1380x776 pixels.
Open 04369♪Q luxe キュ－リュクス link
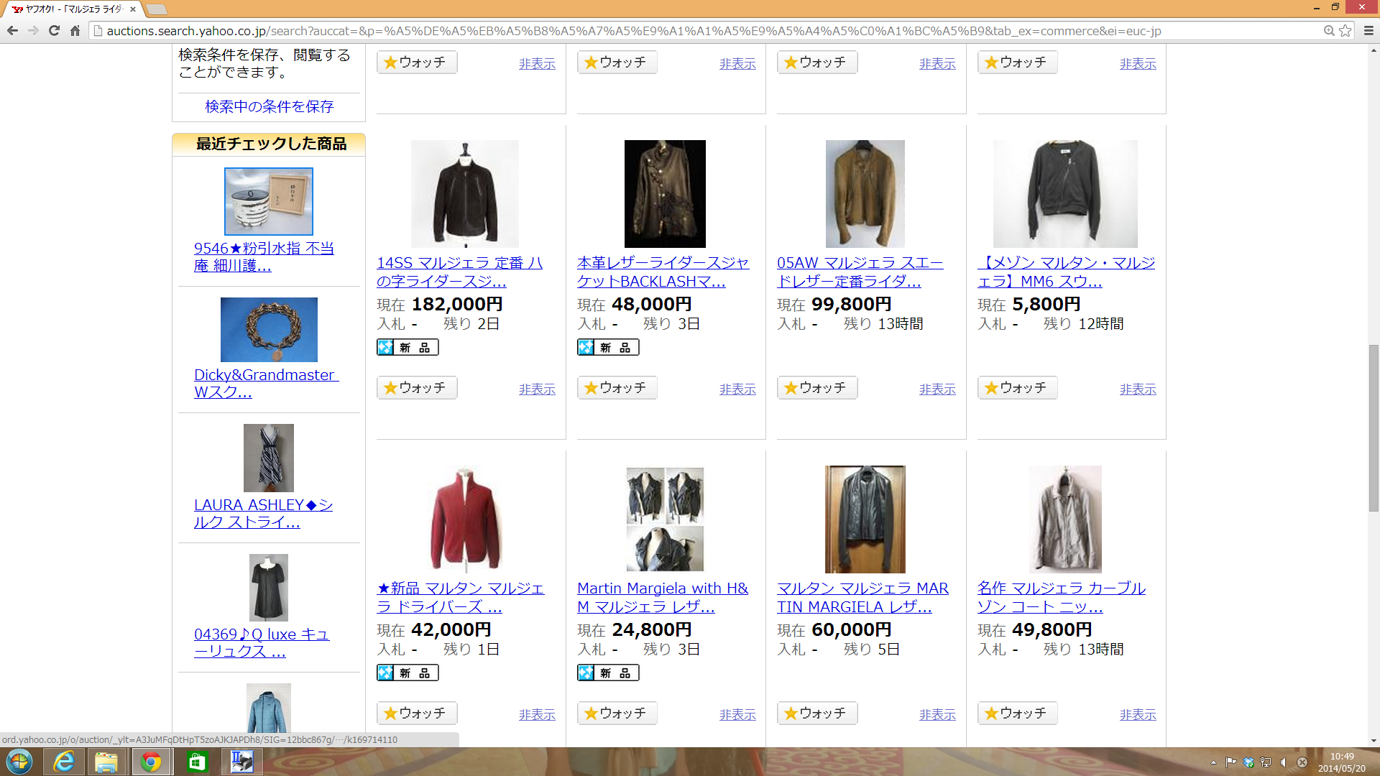click(262, 642)
